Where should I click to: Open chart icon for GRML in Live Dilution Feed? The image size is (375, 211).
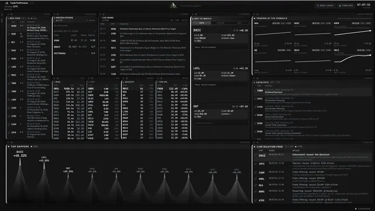pyautogui.click(x=255, y=179)
